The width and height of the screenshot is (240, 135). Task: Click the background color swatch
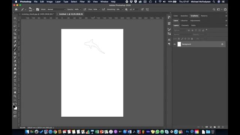coord(16,108)
